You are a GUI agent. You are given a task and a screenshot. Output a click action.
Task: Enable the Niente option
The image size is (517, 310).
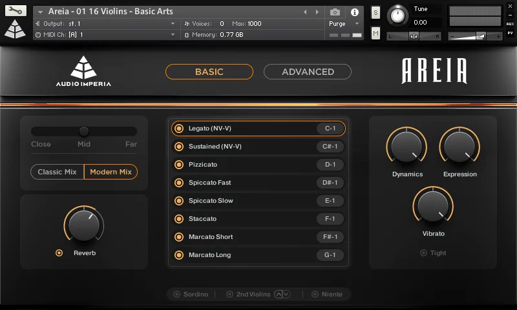315,294
